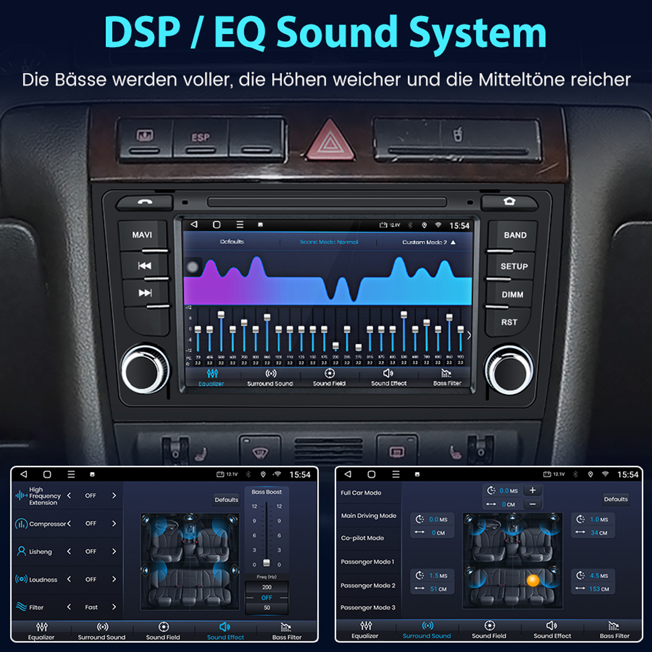Click the ESP dashboard button
This screenshot has width=652, height=652.
point(200,137)
